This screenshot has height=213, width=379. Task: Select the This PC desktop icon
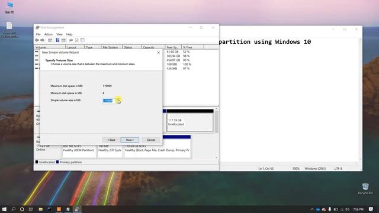(9, 8)
